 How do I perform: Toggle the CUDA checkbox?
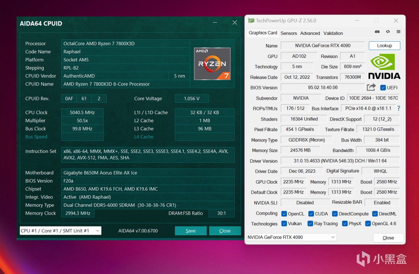click(311, 214)
